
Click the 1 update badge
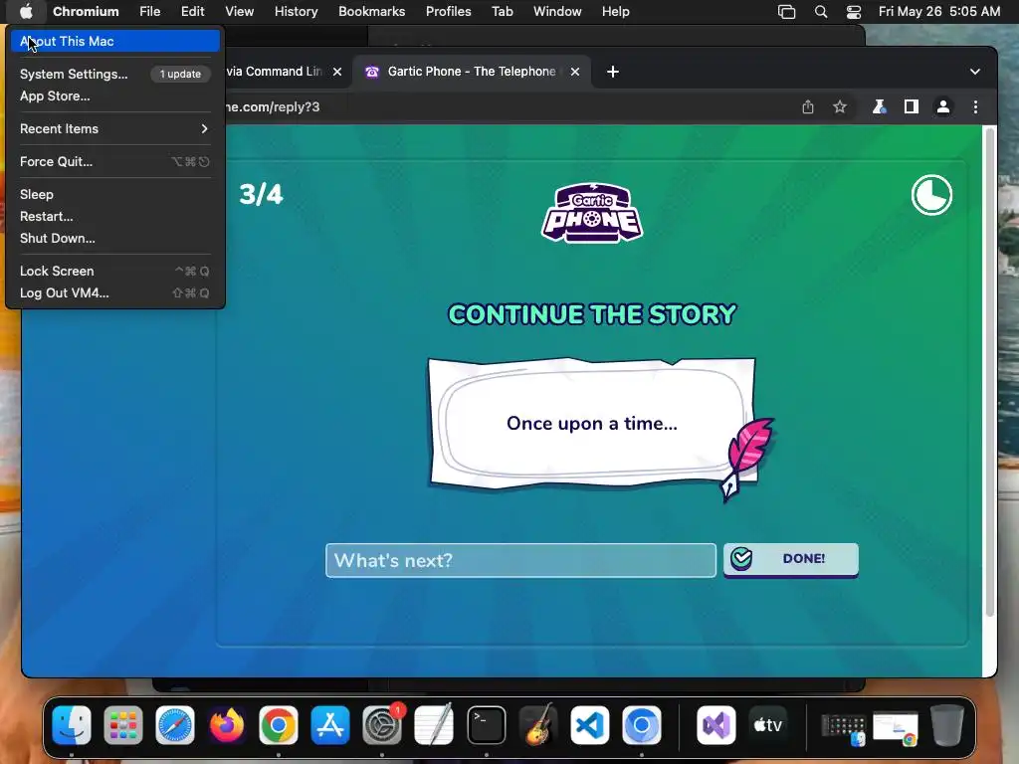pyautogui.click(x=180, y=74)
